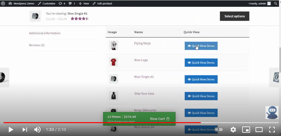
Task: Enable miniplayer mode
Action: tap(246, 130)
